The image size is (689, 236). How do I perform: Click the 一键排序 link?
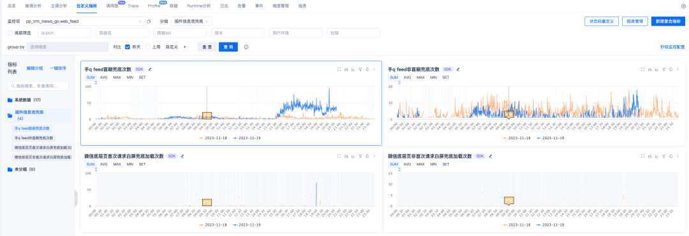(58, 68)
